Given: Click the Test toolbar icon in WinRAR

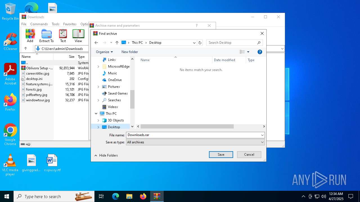Looking at the screenshot, I should coord(63,36).
